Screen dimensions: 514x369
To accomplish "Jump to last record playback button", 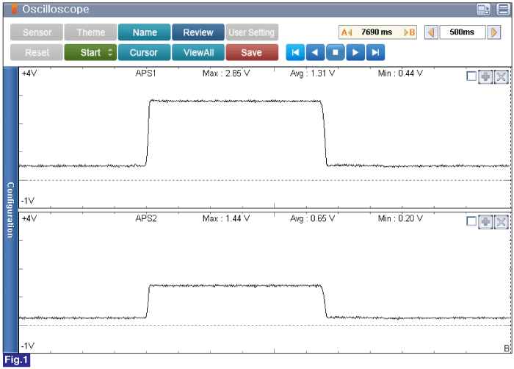I will coord(375,52).
